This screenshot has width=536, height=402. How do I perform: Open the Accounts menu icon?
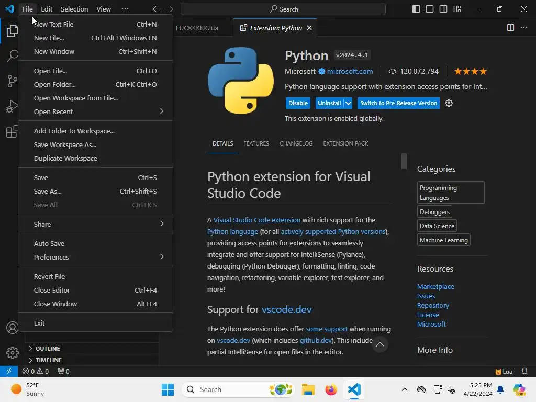tap(13, 328)
